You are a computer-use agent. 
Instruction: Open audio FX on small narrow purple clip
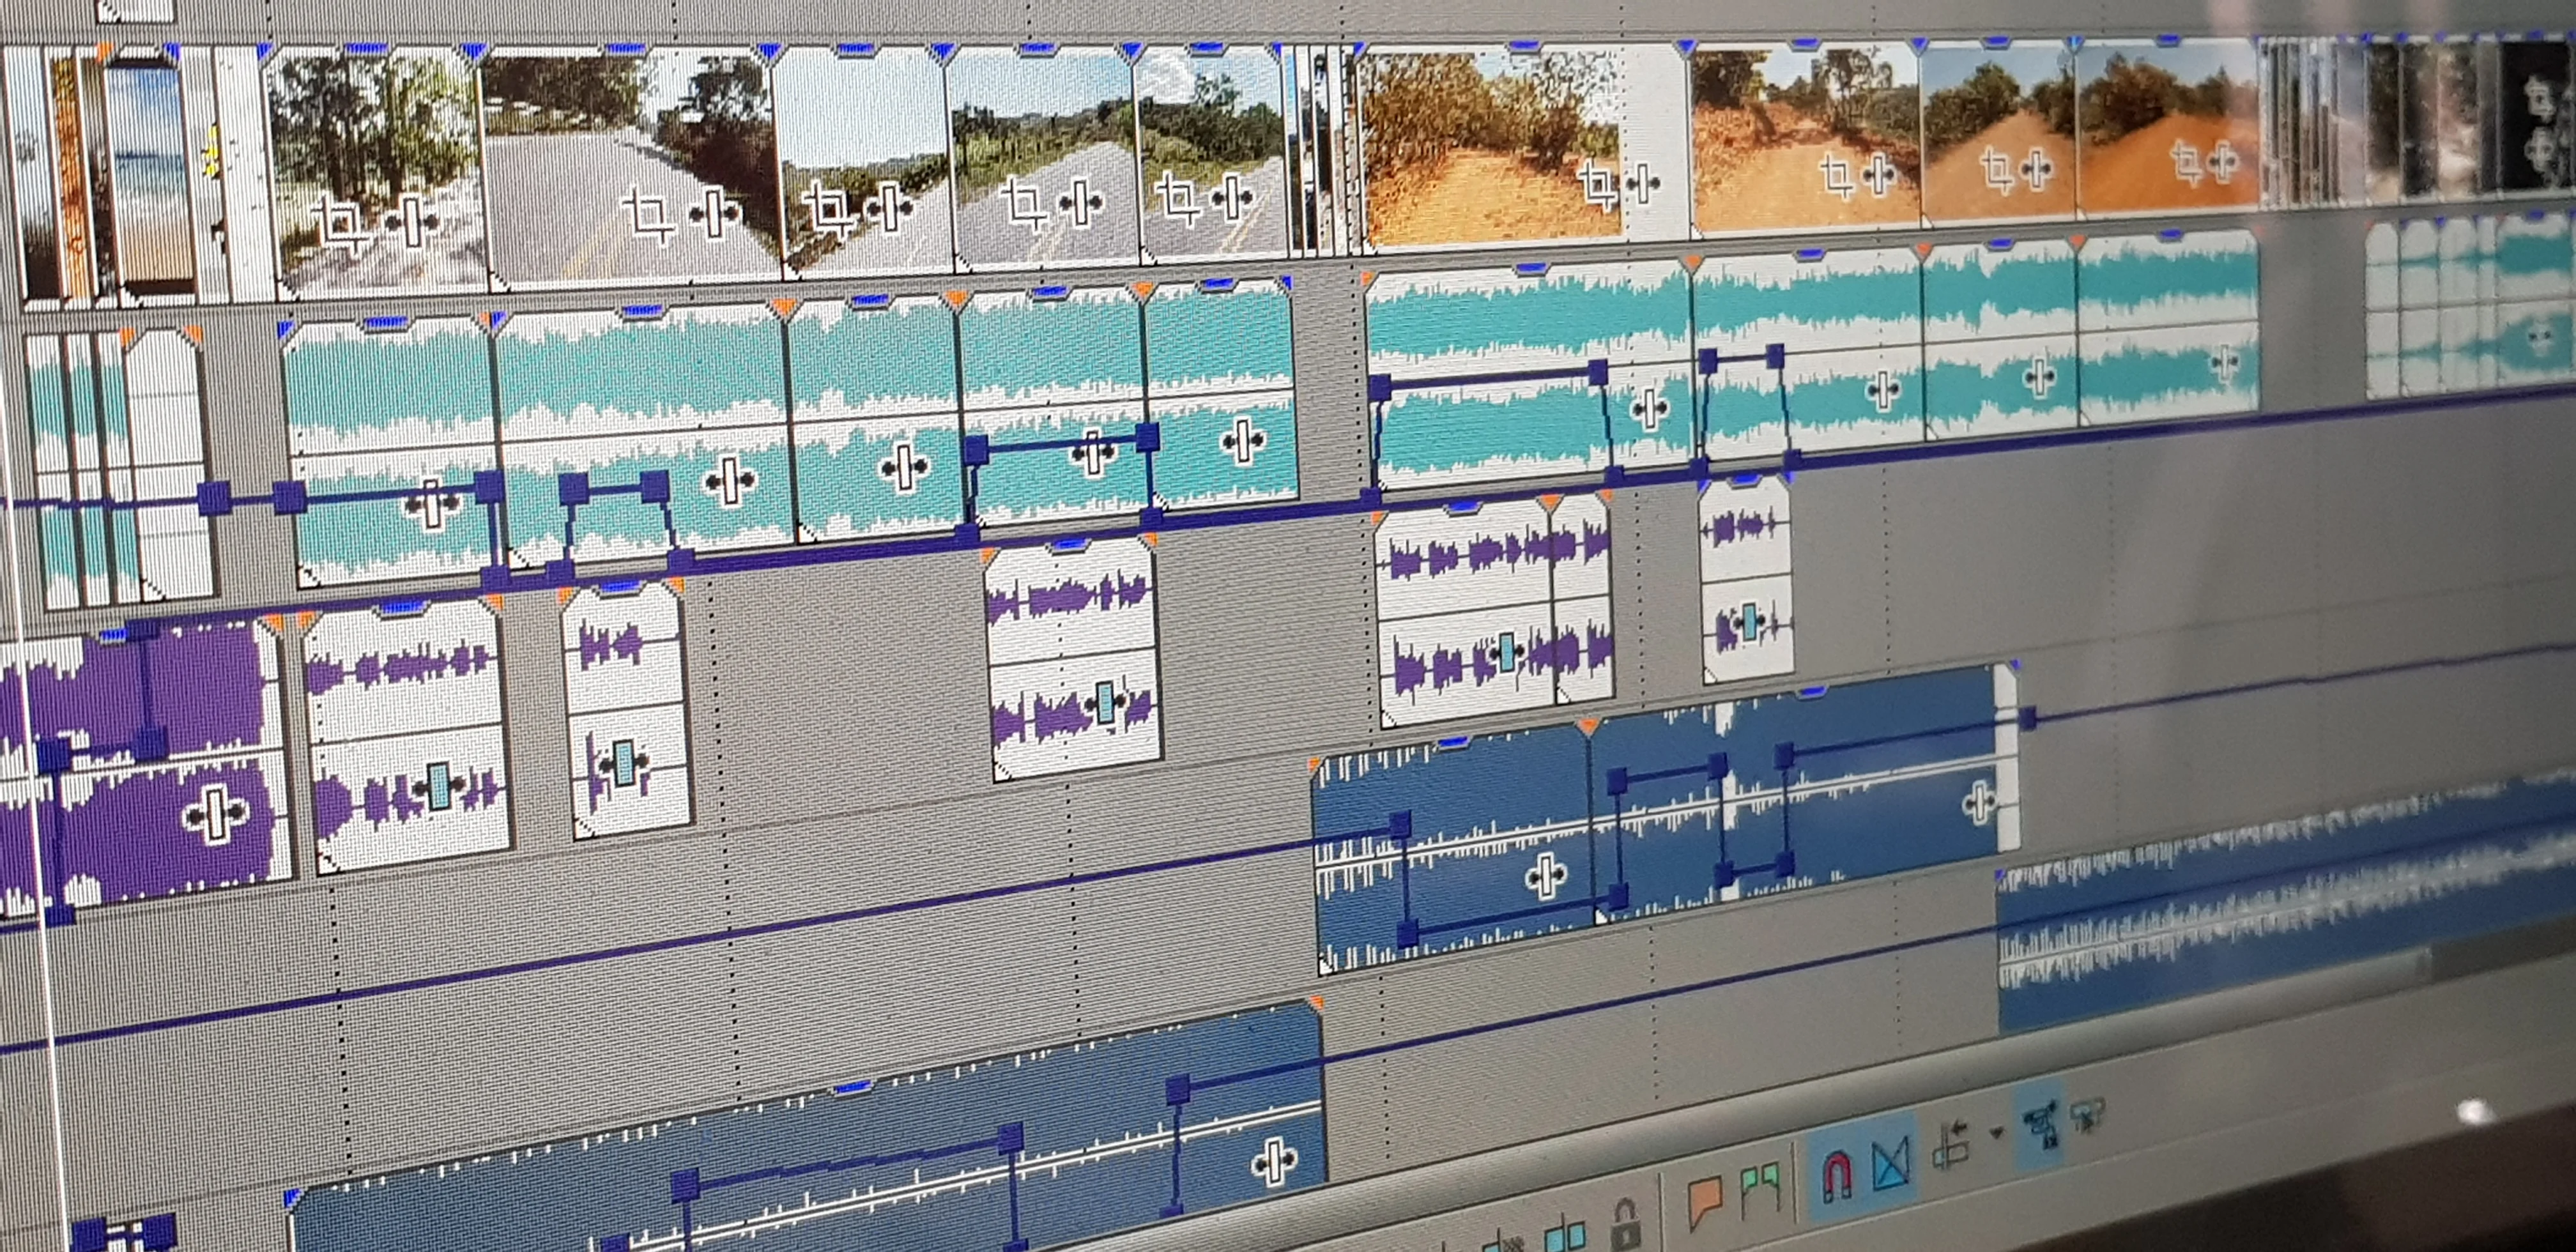tap(624, 764)
